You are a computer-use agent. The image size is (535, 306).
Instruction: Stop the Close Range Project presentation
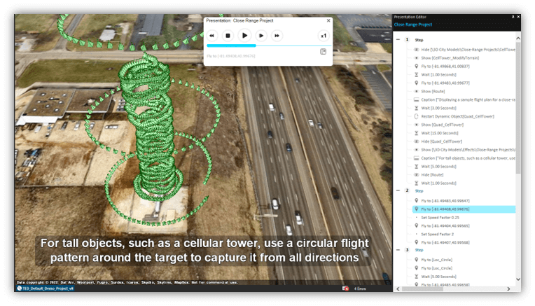click(x=227, y=36)
